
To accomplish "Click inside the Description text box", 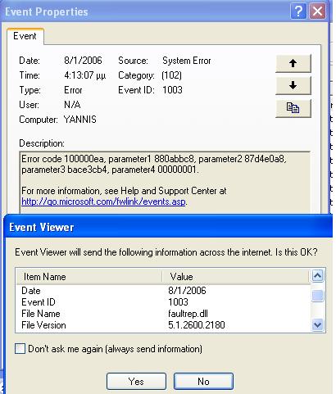I will point(165,183).
